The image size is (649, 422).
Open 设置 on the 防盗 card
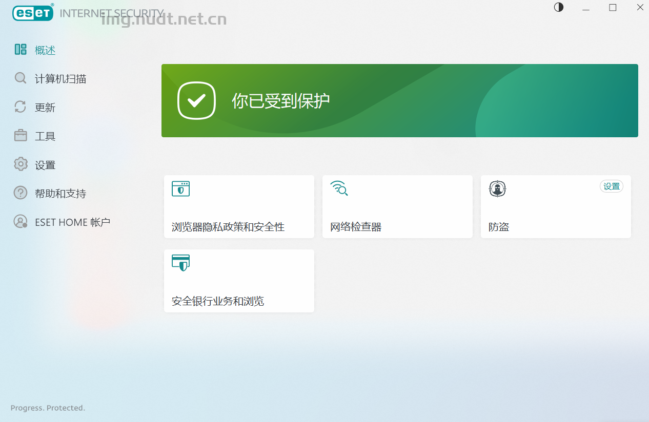611,186
